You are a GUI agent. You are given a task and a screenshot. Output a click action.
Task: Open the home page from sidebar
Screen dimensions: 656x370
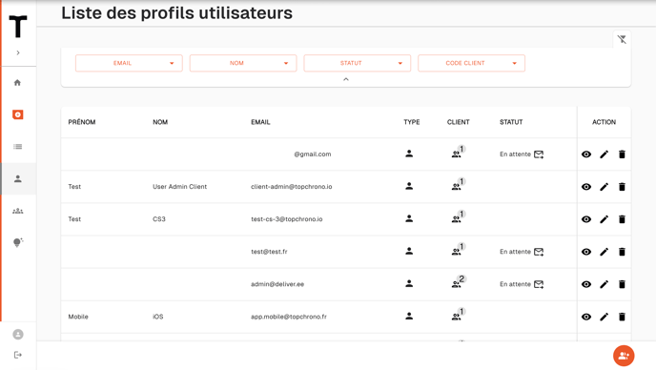17,83
